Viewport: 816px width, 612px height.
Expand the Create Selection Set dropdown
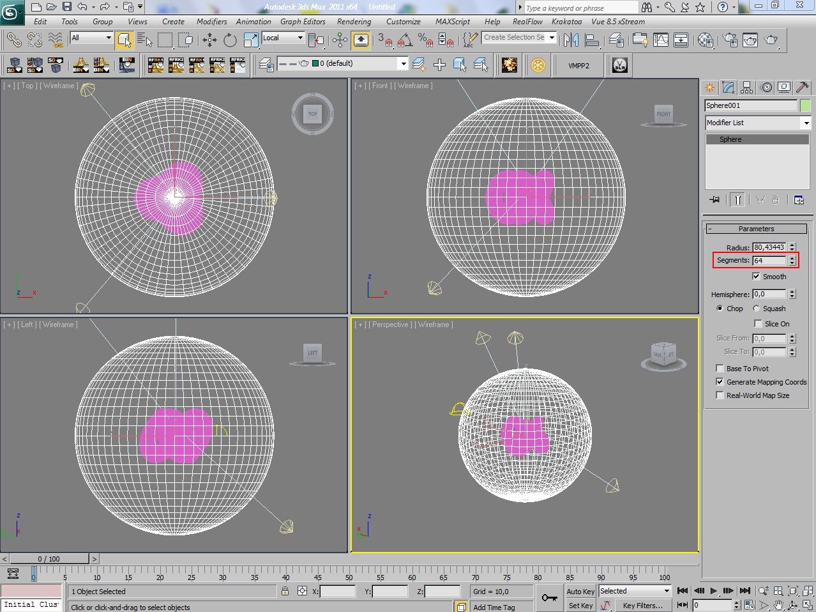click(x=552, y=38)
